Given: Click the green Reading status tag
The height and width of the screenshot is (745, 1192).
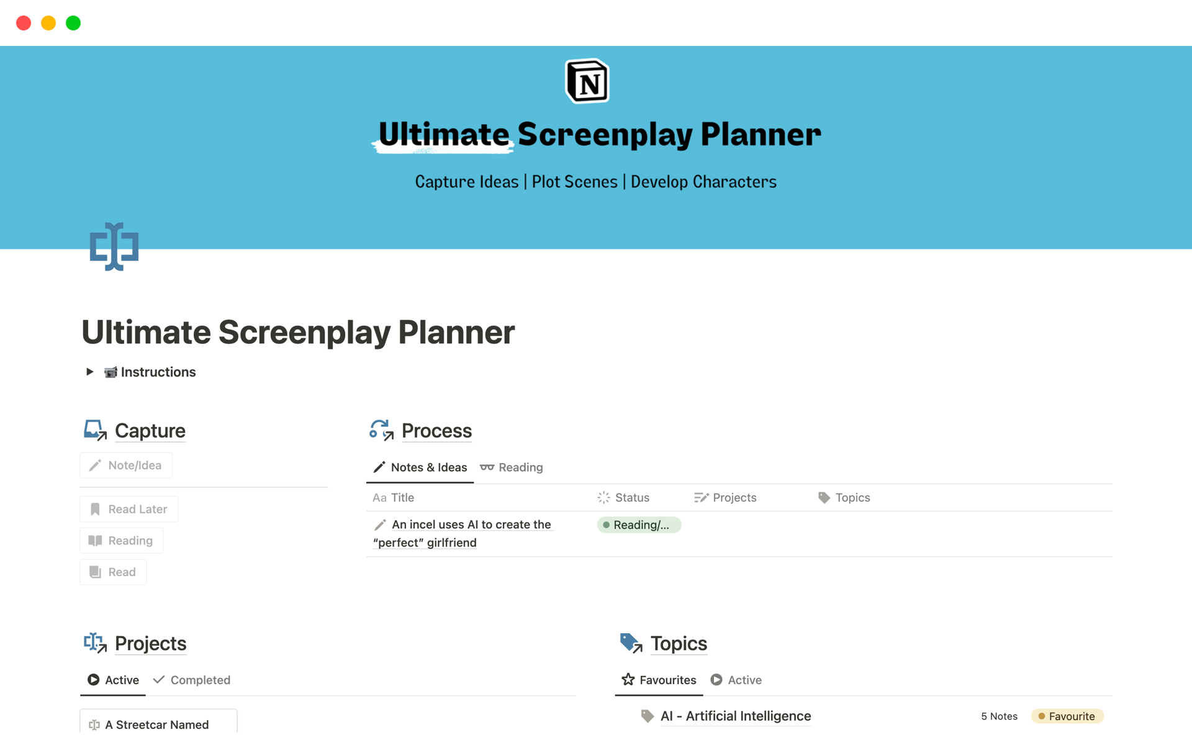Looking at the screenshot, I should pos(639,525).
